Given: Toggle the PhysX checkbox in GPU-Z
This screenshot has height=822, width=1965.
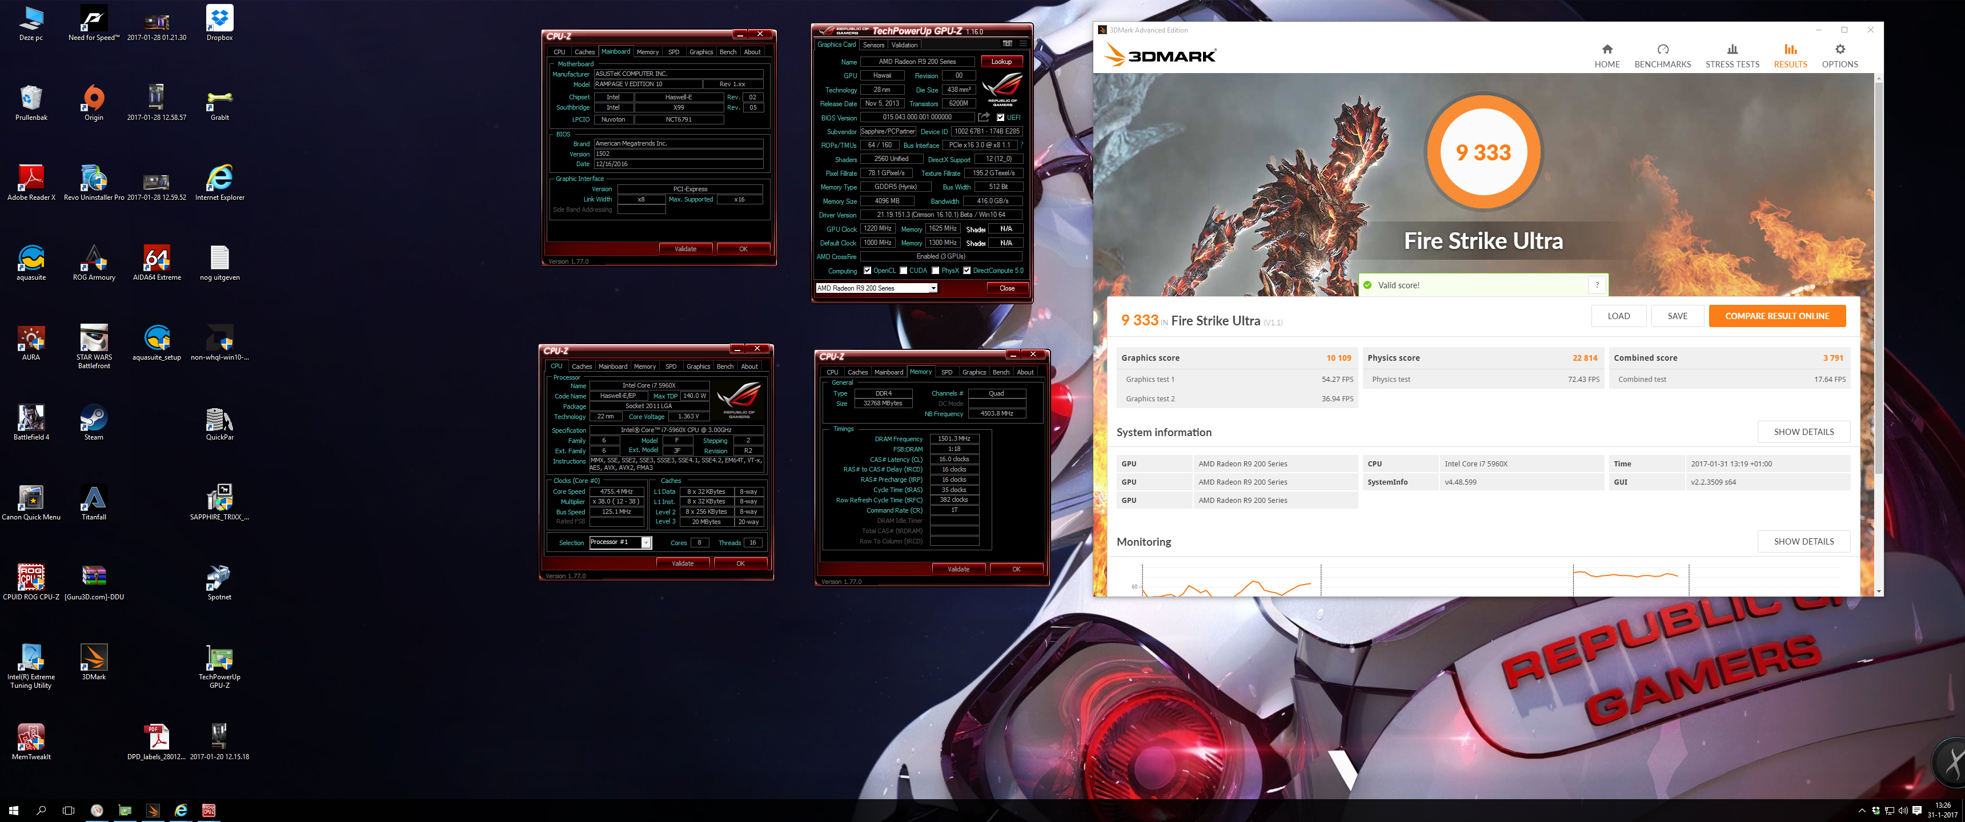Looking at the screenshot, I should click(935, 271).
